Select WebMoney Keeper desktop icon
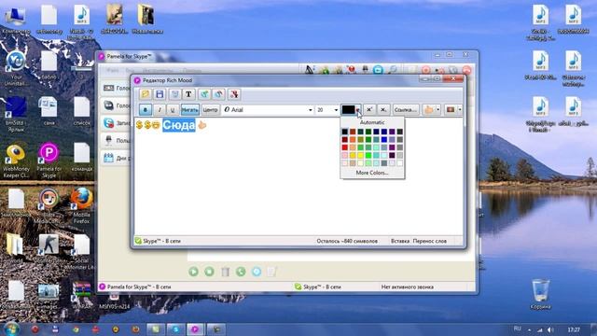This screenshot has height=336, width=597. pos(16,161)
